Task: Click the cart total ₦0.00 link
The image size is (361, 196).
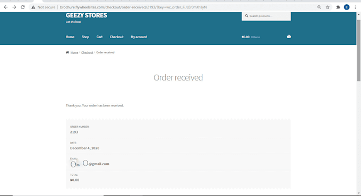Action: pos(245,37)
